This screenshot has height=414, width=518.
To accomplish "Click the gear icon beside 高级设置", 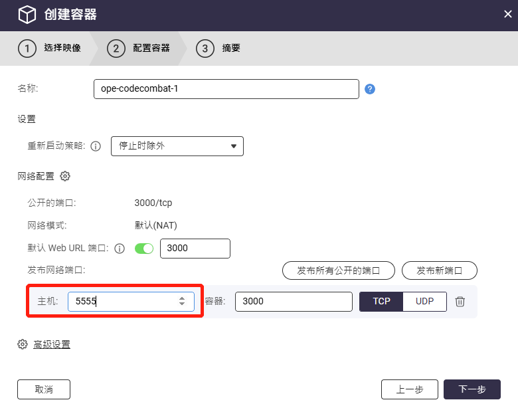I will click(23, 344).
